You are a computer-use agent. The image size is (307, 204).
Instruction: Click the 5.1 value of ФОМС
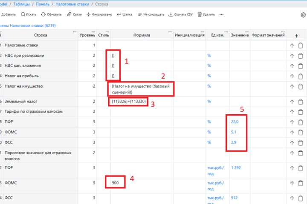(x=233, y=132)
